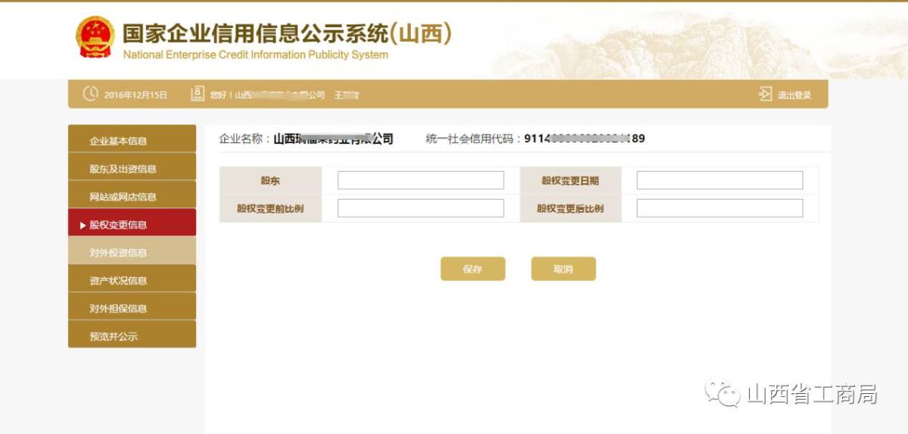The image size is (908, 434).
Task: Focus the 股东 input field
Action: [x=420, y=180]
